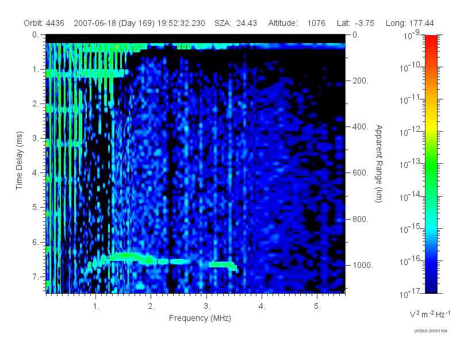Click the green echo trace near 3.3 MHz
Screen dimensions: 460x345
pyautogui.click(x=223, y=265)
